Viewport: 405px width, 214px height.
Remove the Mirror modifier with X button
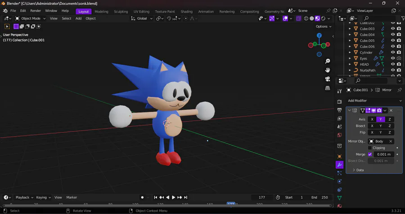pyautogui.click(x=391, y=110)
